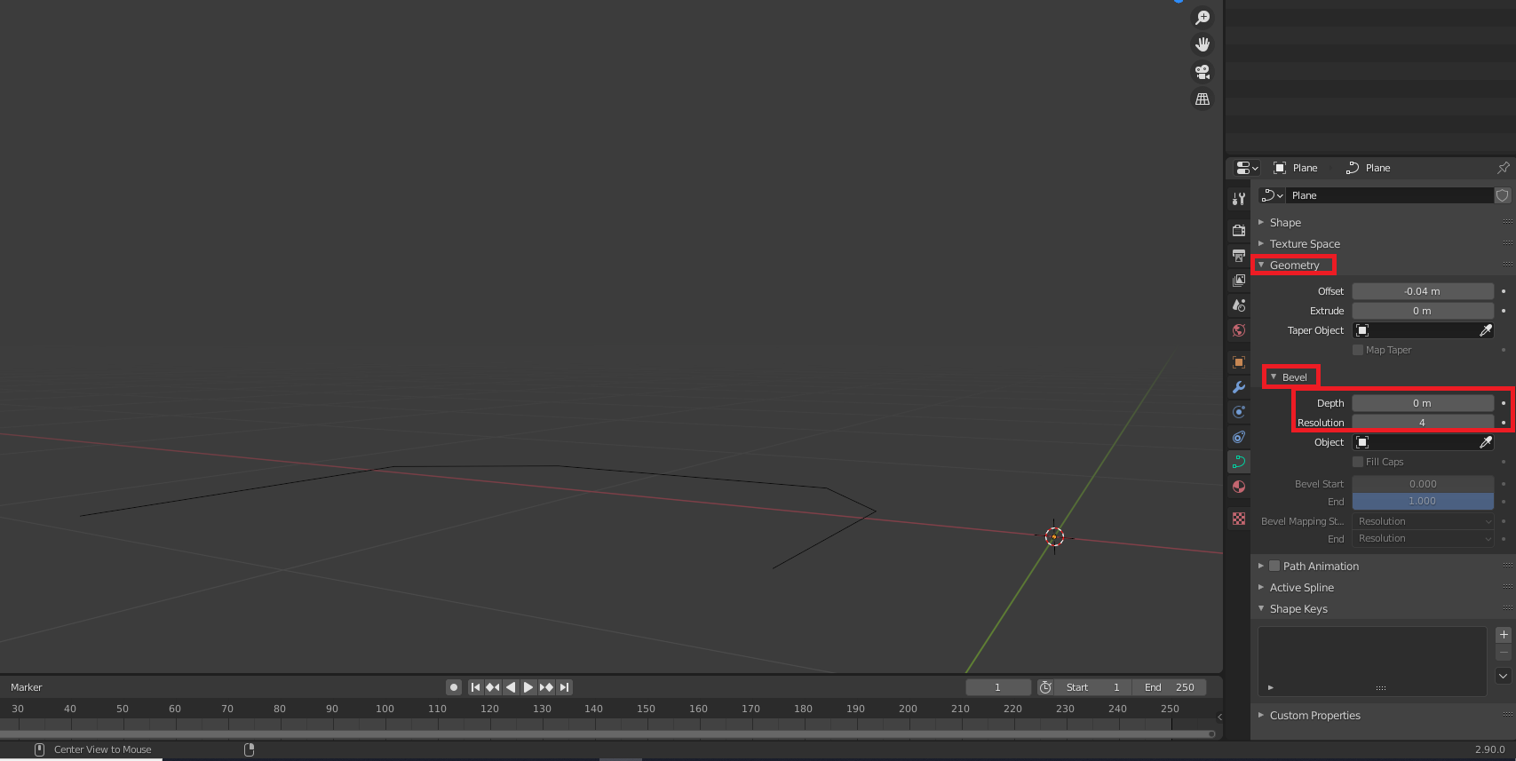Open the Object Constraints properties tab
The image size is (1516, 761).
(x=1239, y=437)
